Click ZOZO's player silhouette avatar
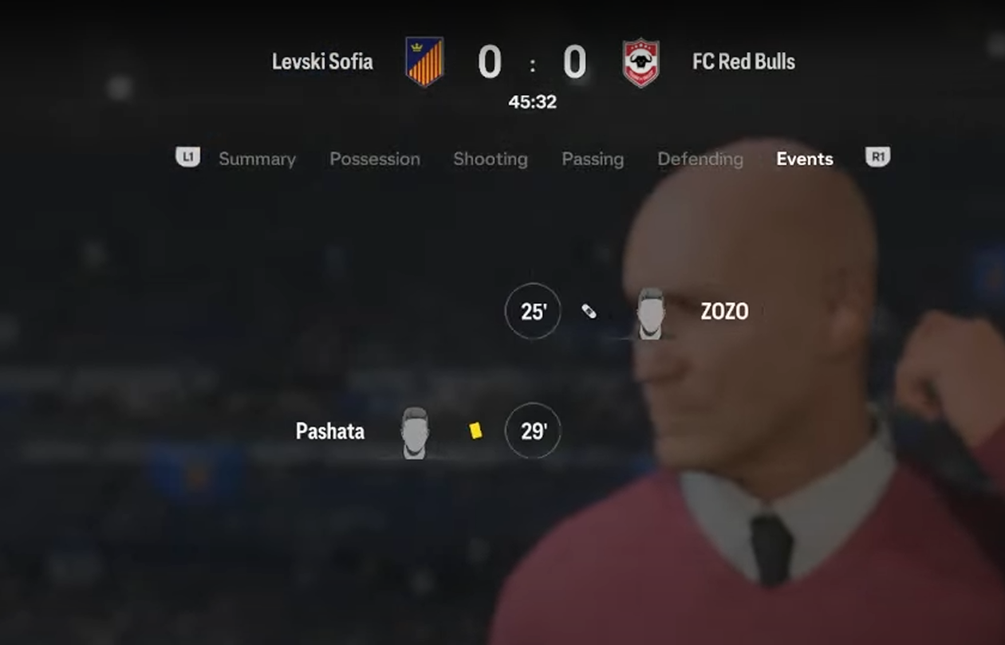The height and width of the screenshot is (645, 1005). 651,313
